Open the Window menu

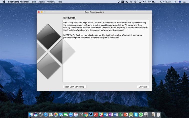51,2
